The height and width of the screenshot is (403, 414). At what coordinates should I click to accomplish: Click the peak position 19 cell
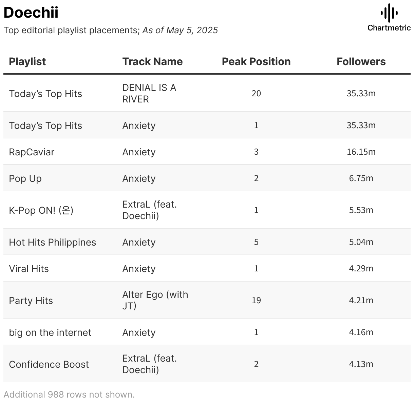(x=256, y=300)
